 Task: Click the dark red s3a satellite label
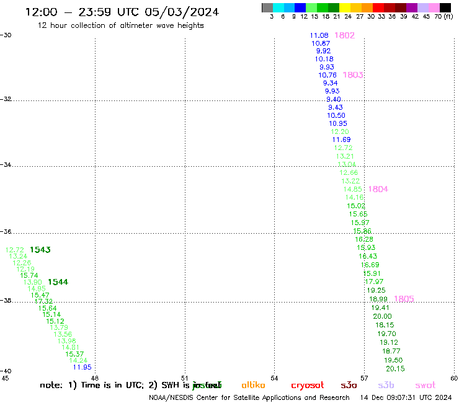[x=349, y=386]
